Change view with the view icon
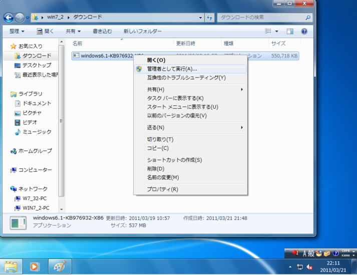Image resolution: width=357 pixels, height=275 pixels. (268, 31)
